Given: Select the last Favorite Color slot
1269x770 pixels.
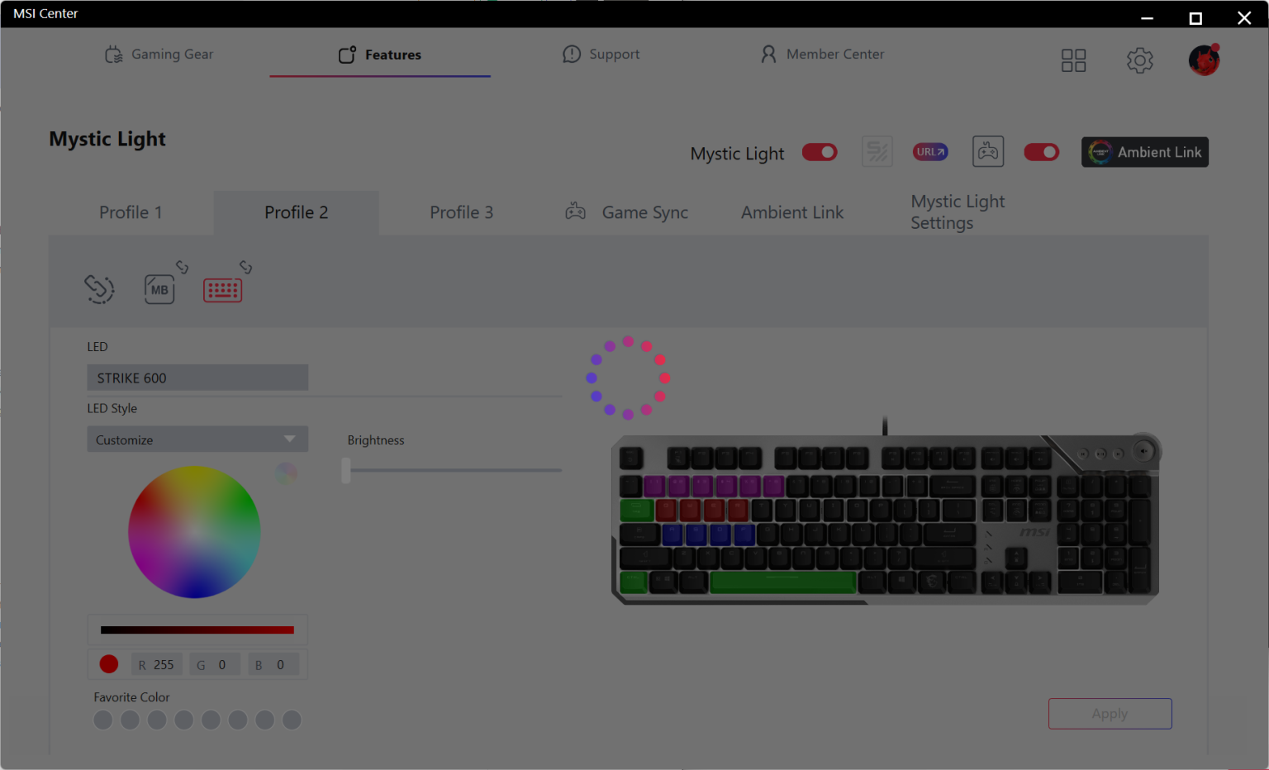Looking at the screenshot, I should pyautogui.click(x=292, y=720).
